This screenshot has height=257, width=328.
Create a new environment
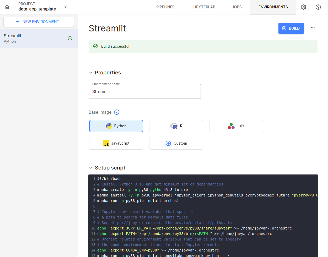[39, 21]
